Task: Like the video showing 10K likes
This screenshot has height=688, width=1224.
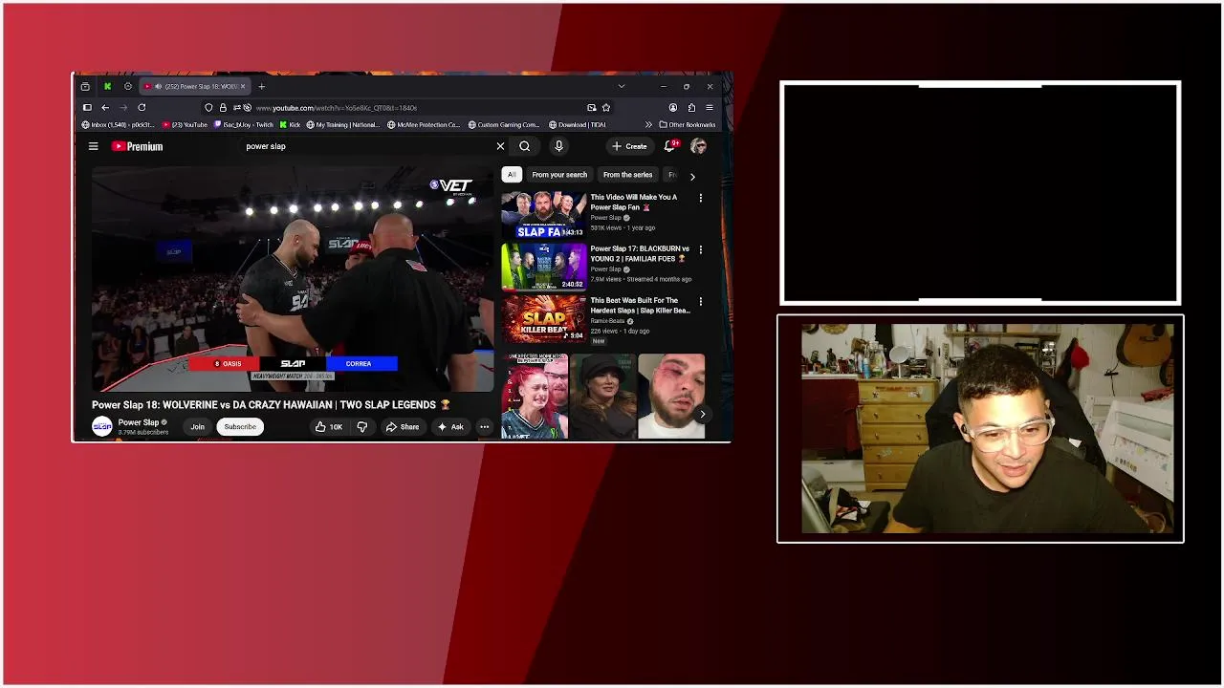Action: pyautogui.click(x=329, y=427)
